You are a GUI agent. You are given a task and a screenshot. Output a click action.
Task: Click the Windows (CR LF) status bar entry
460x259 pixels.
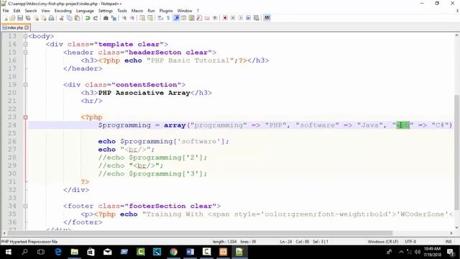(383, 242)
